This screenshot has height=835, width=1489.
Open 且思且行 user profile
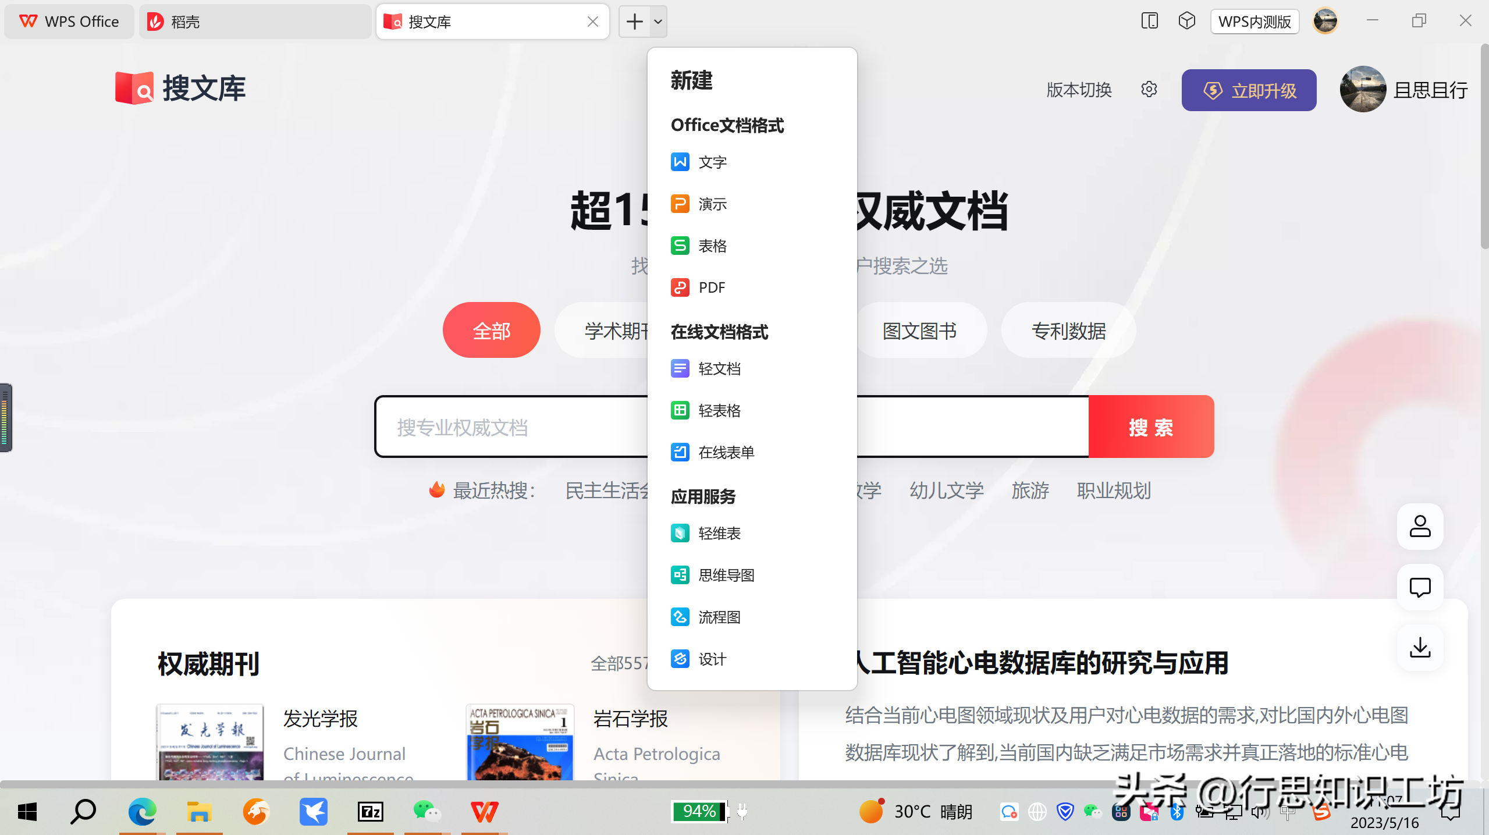point(1403,90)
